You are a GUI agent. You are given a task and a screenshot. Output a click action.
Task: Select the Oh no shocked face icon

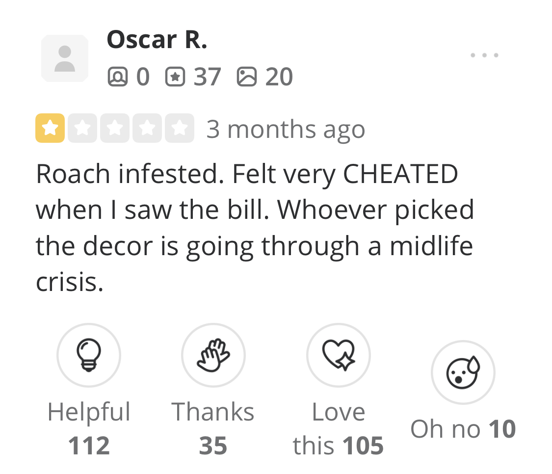[463, 372]
